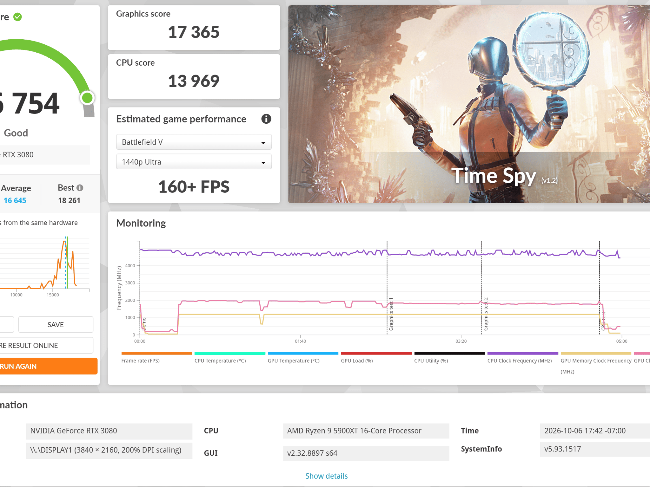Click the time value 2026-10-06 17:42
The height and width of the screenshot is (487, 650).
(595, 431)
